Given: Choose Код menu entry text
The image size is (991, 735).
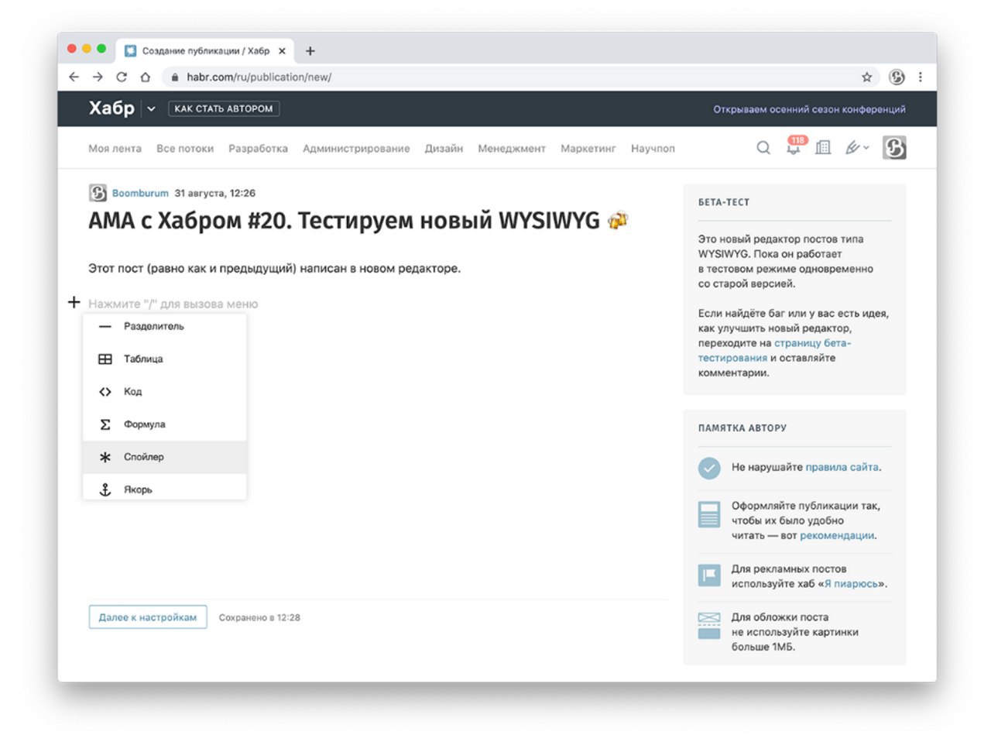Looking at the screenshot, I should pos(132,392).
